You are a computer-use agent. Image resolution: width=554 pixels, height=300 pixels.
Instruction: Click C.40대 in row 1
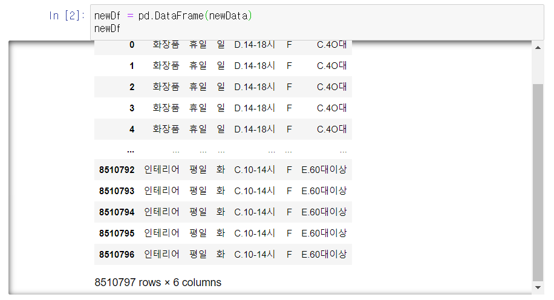[x=332, y=66]
